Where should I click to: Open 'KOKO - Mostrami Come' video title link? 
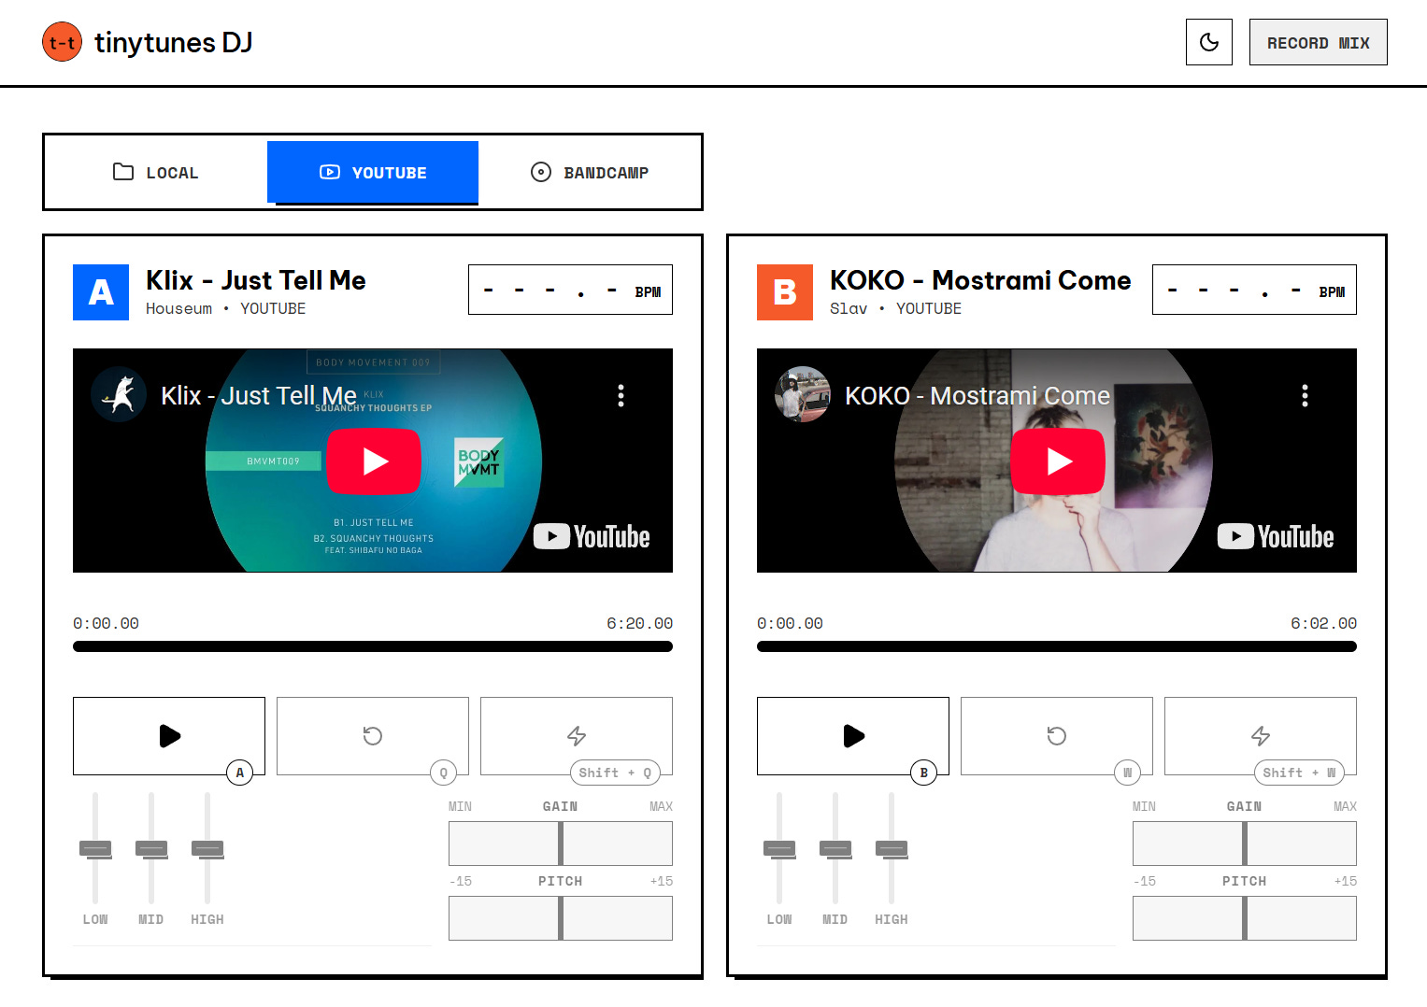977,396
